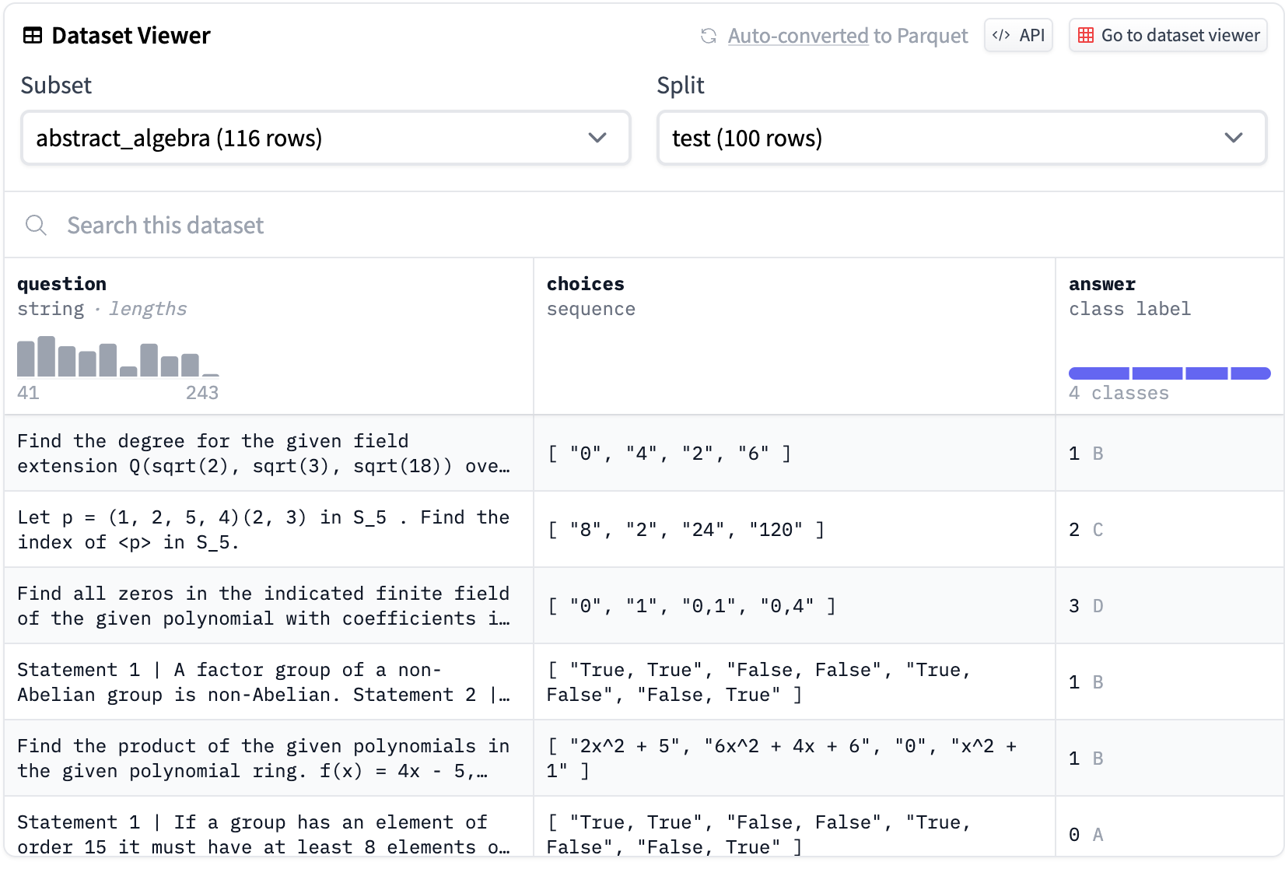Click the grid icon beside Go to dataset viewer
Image resolution: width=1285 pixels, height=876 pixels.
1084,36
